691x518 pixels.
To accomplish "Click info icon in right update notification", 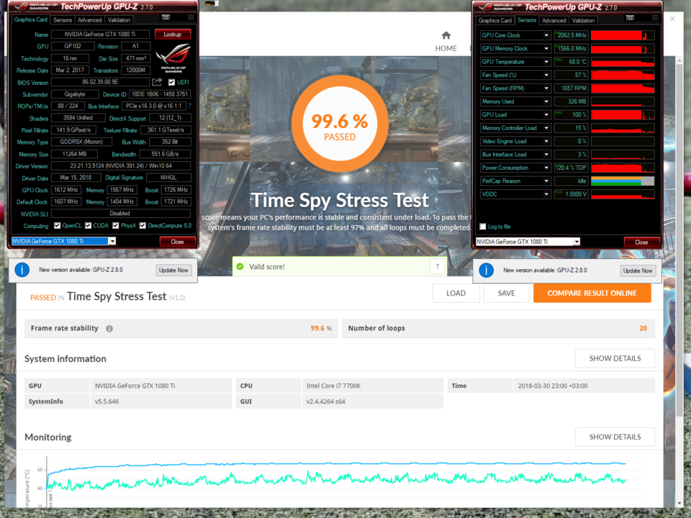I will pyautogui.click(x=486, y=270).
